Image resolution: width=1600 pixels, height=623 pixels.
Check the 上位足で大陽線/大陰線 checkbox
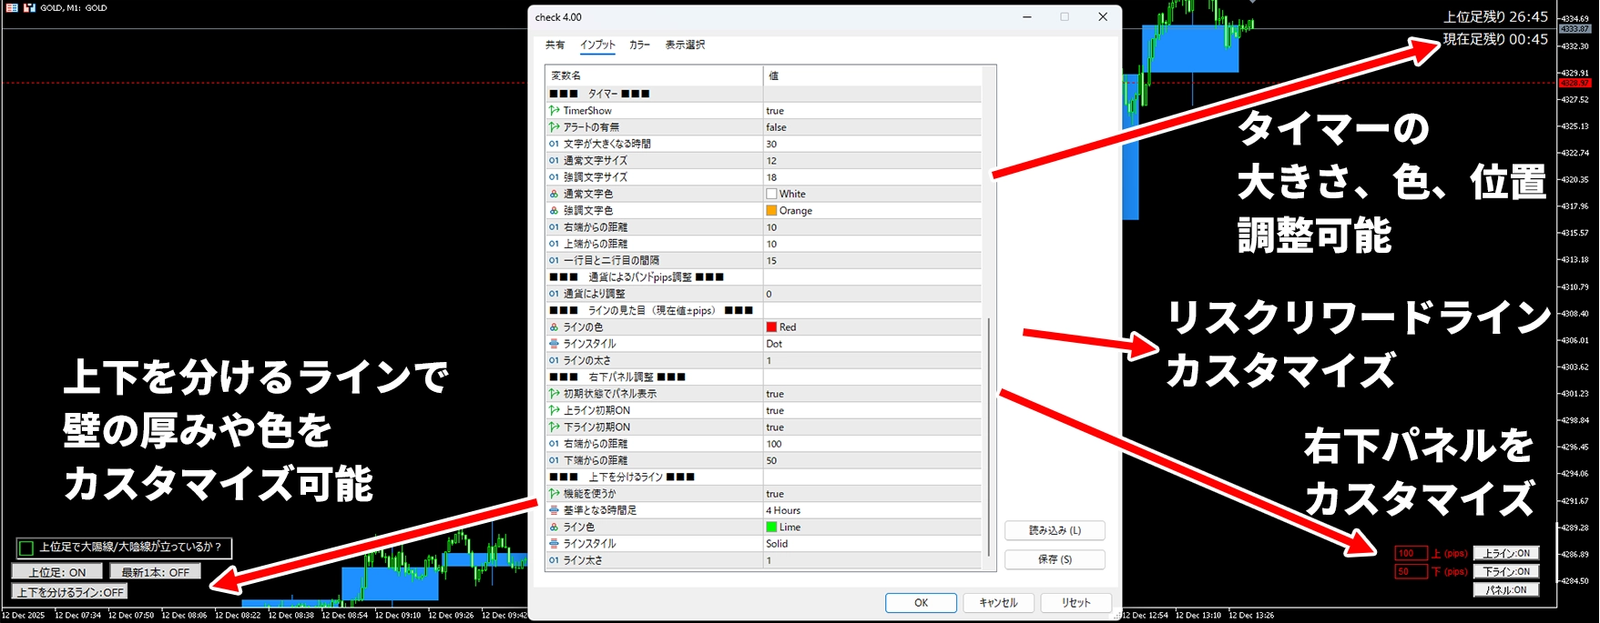(26, 548)
